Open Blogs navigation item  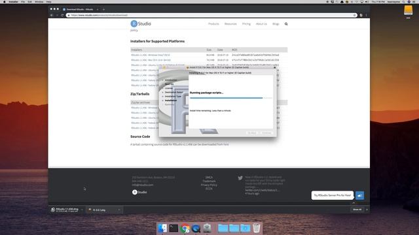point(276,24)
